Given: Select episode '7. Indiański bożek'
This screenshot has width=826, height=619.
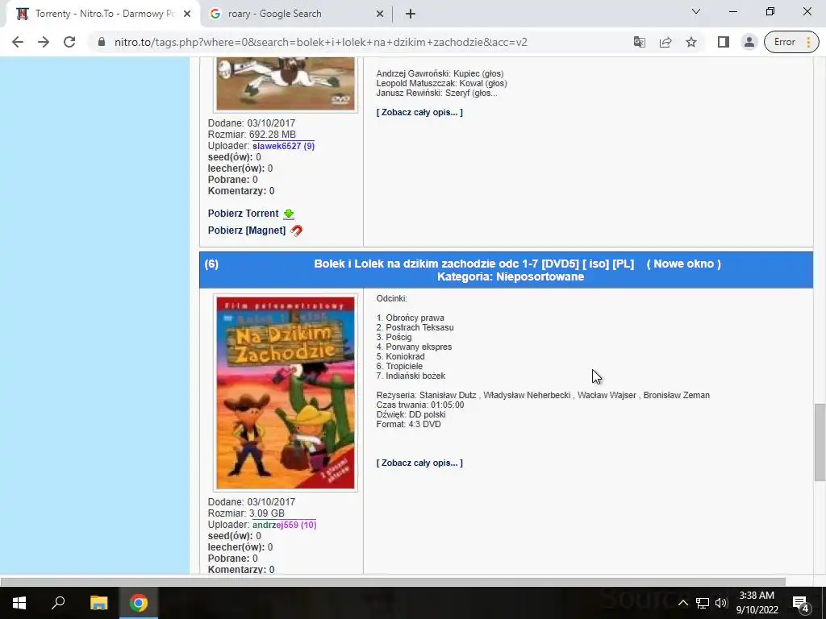Looking at the screenshot, I should pos(411,376).
